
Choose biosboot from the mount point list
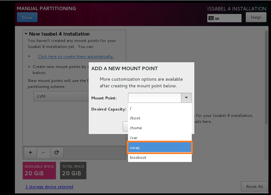[x=160, y=158]
